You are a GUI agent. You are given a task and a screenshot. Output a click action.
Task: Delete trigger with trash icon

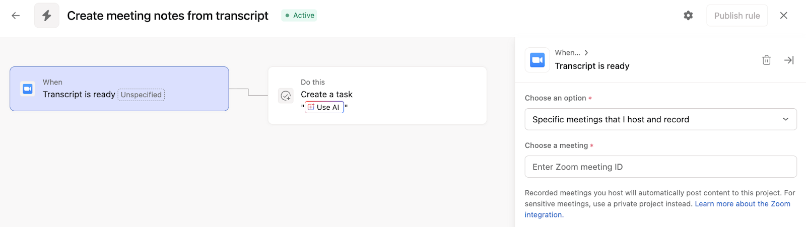pos(766,60)
